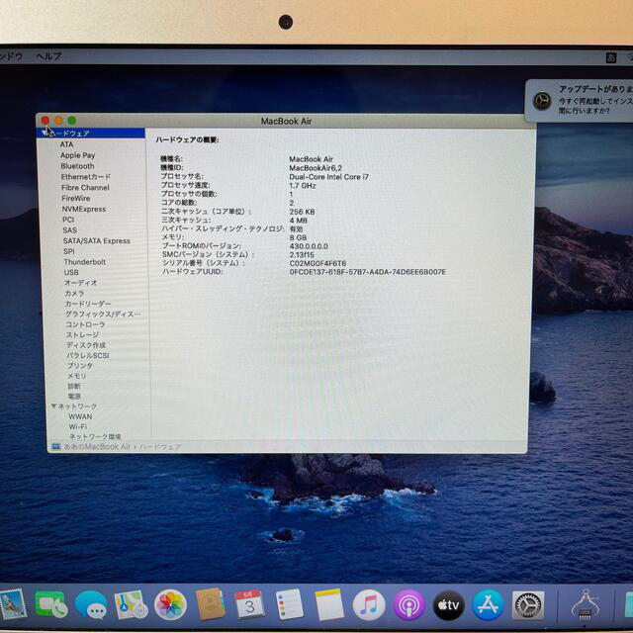633x633 pixels.
Task: Select Thunderbolt in sidebar
Action: click(x=84, y=261)
